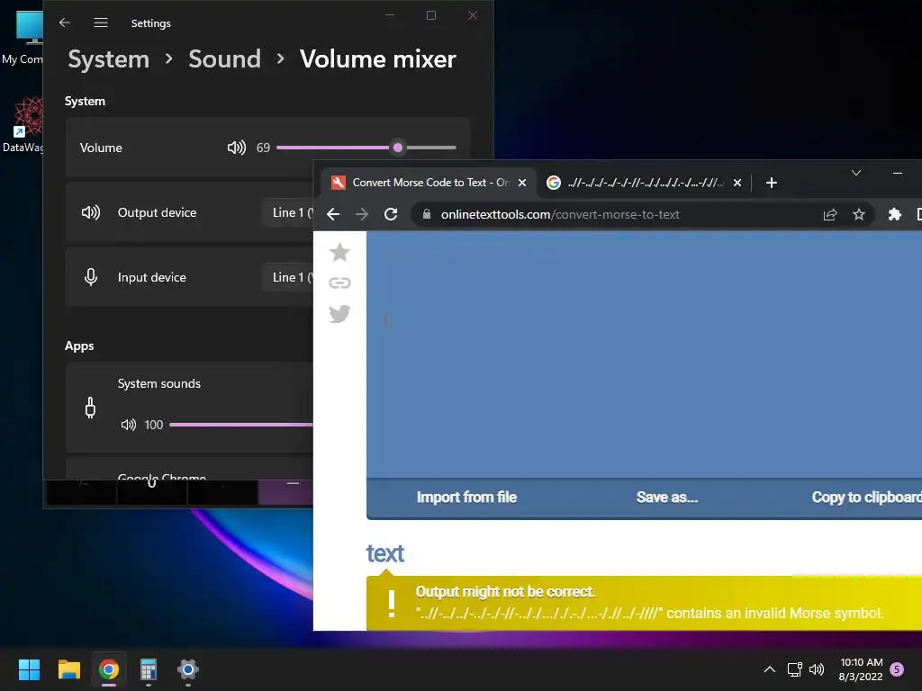
Task: Click Copy to clipboard button
Action: click(x=867, y=497)
